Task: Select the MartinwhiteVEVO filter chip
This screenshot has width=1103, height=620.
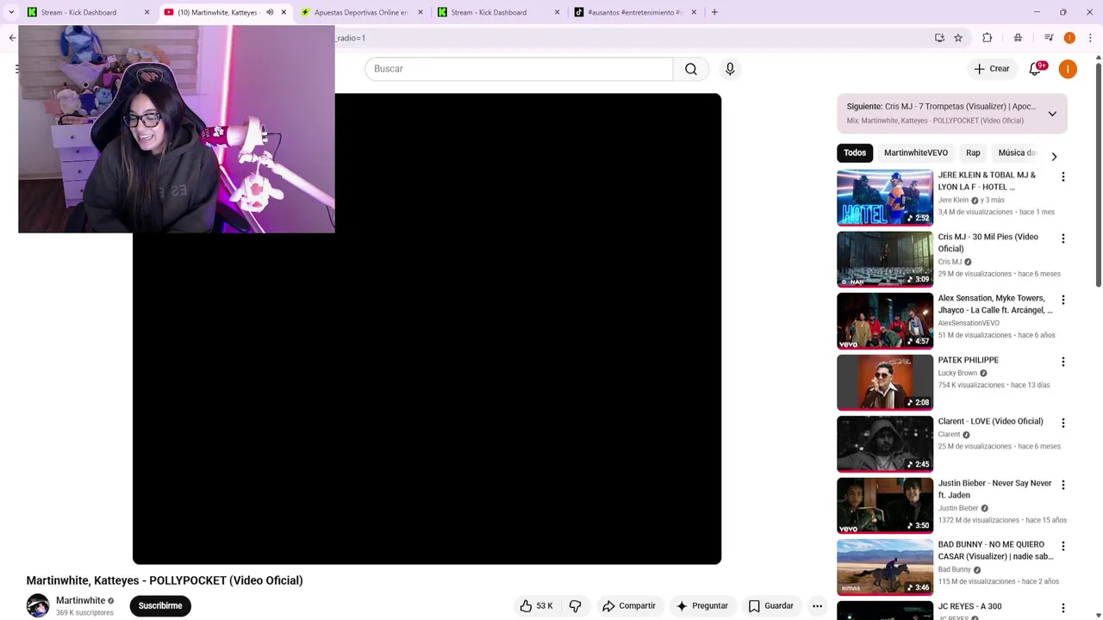Action: coord(916,153)
